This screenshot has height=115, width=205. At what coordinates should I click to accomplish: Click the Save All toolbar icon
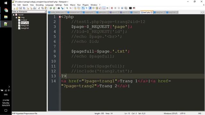(x=24, y=8)
